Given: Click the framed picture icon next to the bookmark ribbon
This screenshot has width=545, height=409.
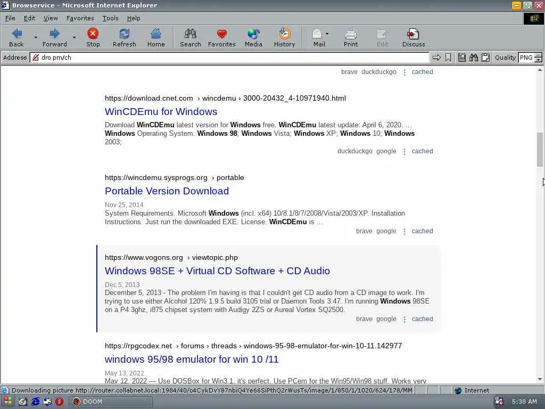Looking at the screenshot, I should pyautogui.click(x=462, y=58).
